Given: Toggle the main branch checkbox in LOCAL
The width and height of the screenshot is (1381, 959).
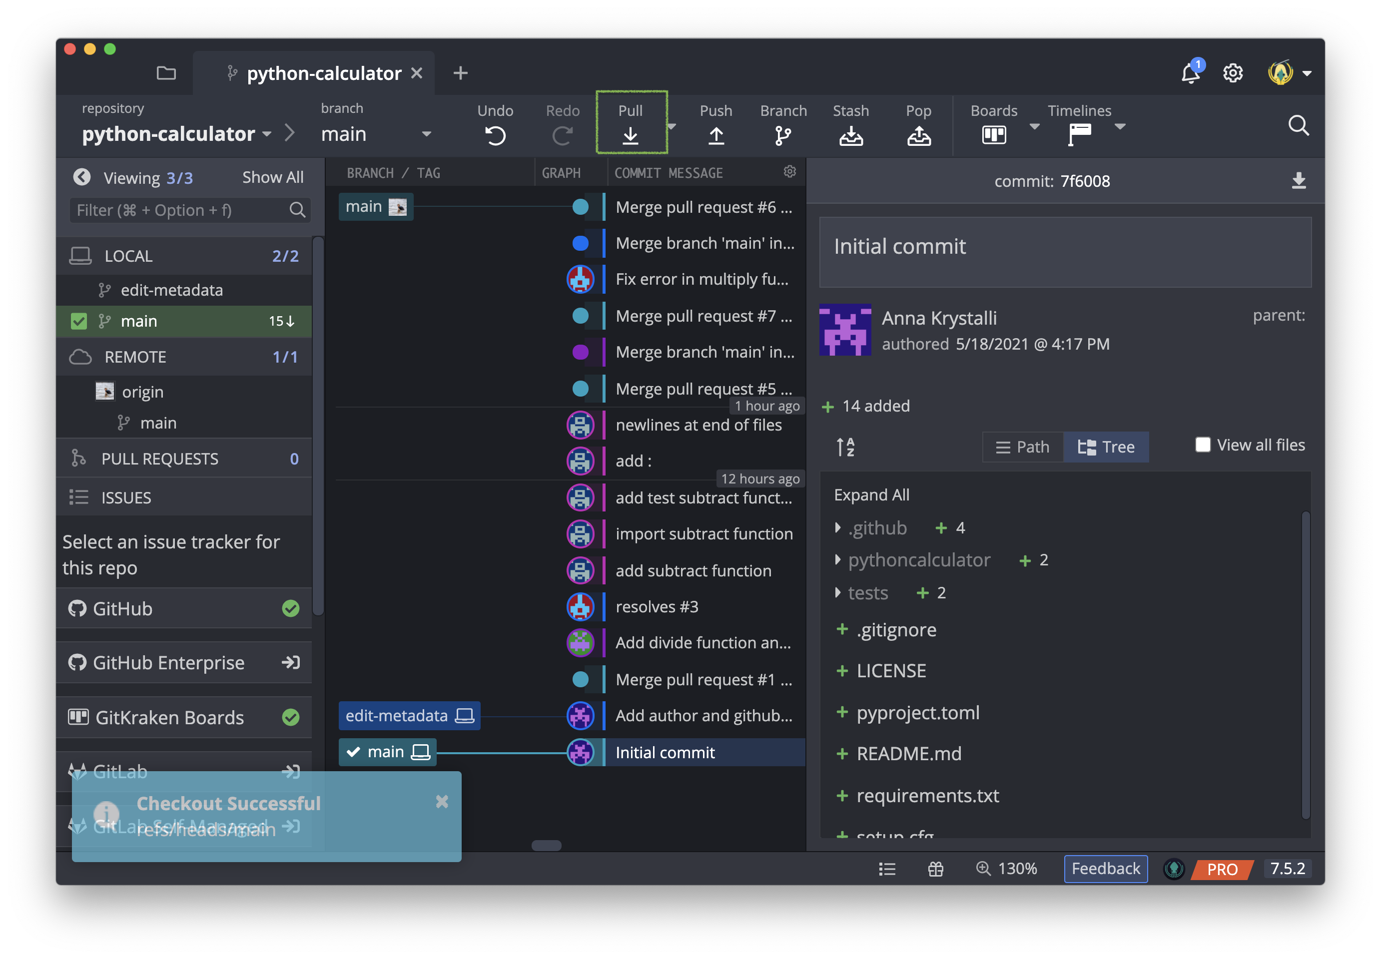Looking at the screenshot, I should pos(79,321).
